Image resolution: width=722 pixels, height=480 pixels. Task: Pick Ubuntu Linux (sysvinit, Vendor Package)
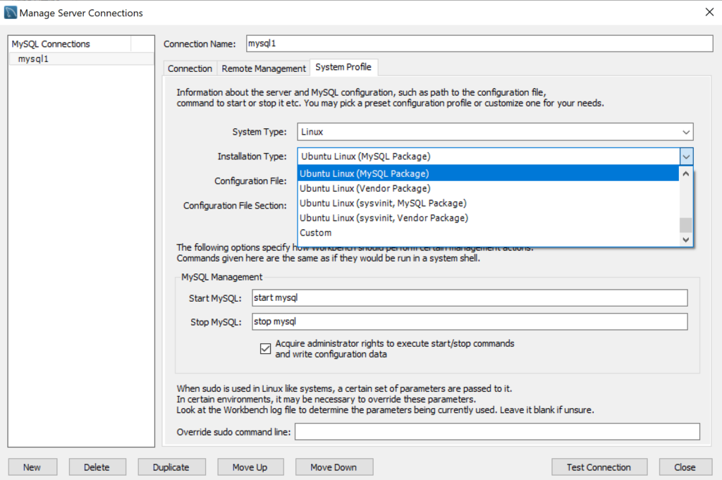(384, 218)
